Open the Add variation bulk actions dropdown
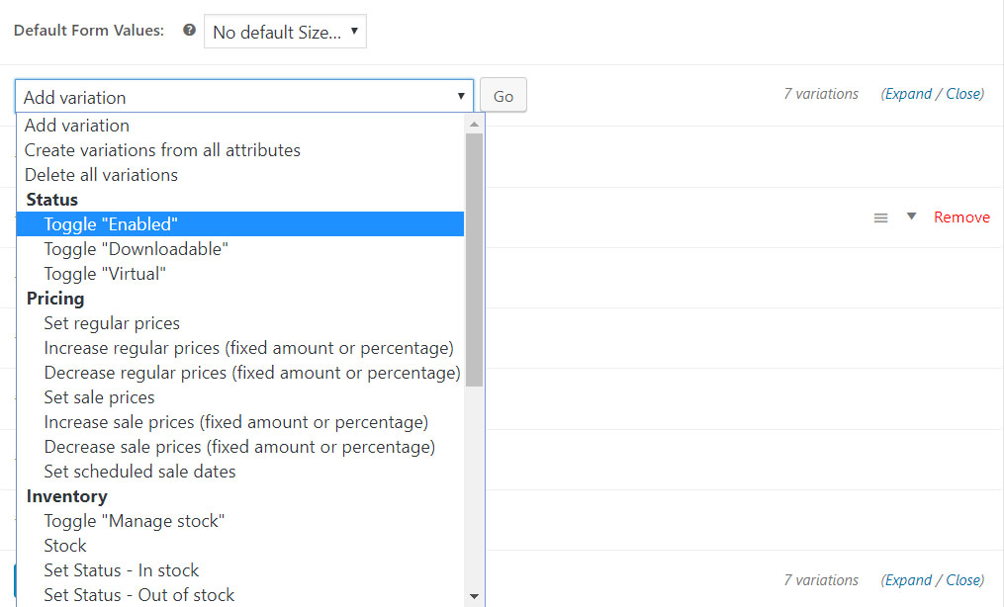This screenshot has width=1004, height=607. click(244, 97)
